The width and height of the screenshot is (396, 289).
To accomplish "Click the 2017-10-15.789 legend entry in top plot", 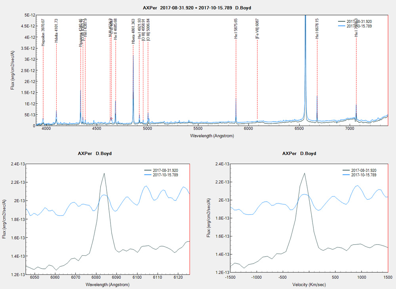I will pos(359,26).
